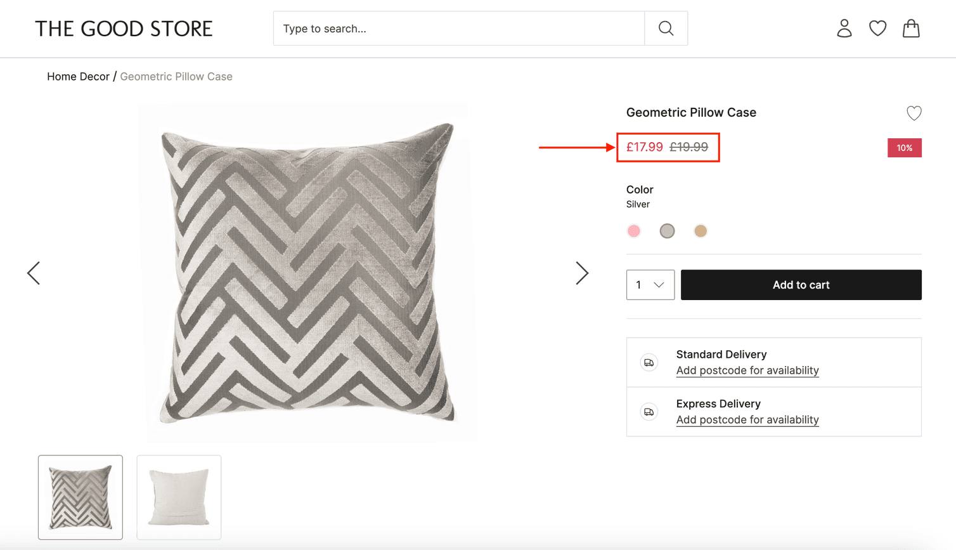Select the Pink color swatch
The width and height of the screenshot is (956, 550).
coord(634,231)
